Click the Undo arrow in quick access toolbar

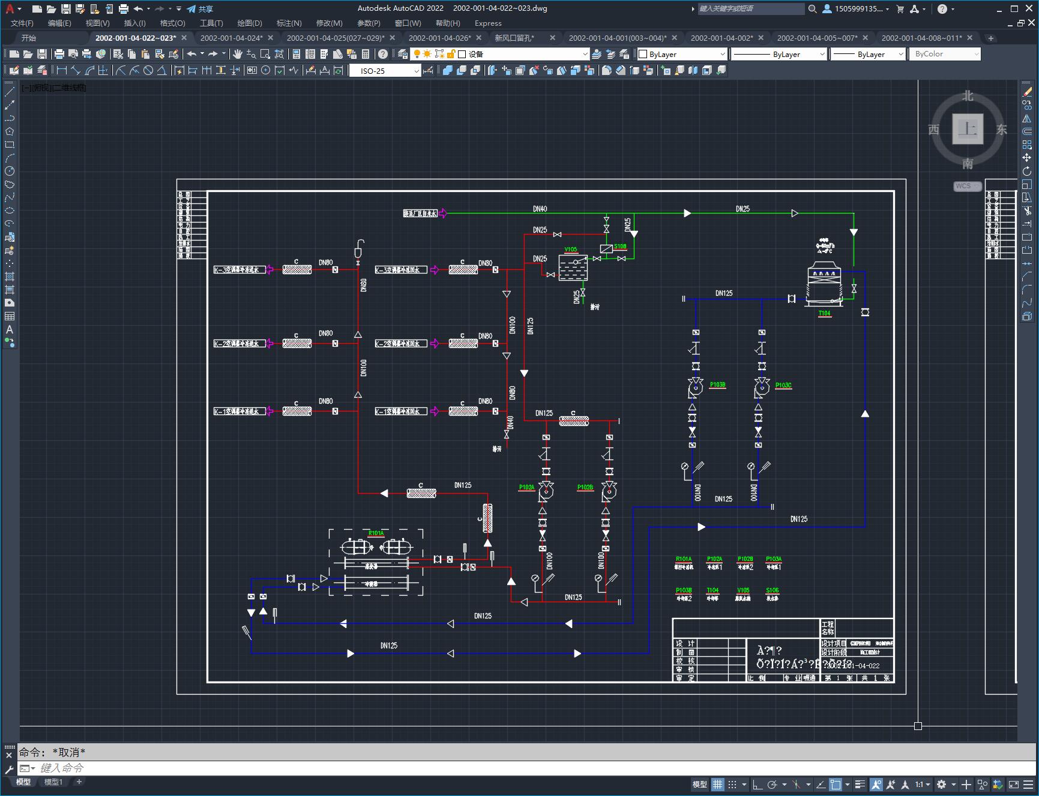pos(138,9)
